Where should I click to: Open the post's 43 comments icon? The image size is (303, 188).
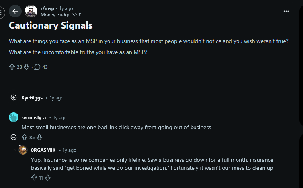tap(37, 67)
